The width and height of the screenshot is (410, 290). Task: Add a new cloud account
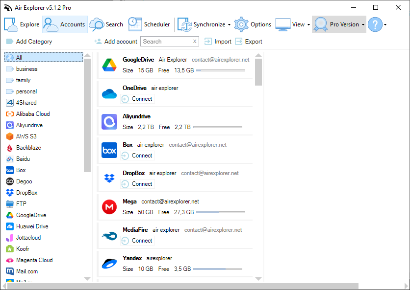coord(115,41)
